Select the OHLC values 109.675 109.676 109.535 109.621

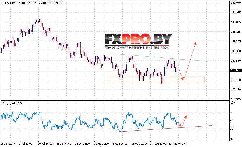(x=42, y=3)
